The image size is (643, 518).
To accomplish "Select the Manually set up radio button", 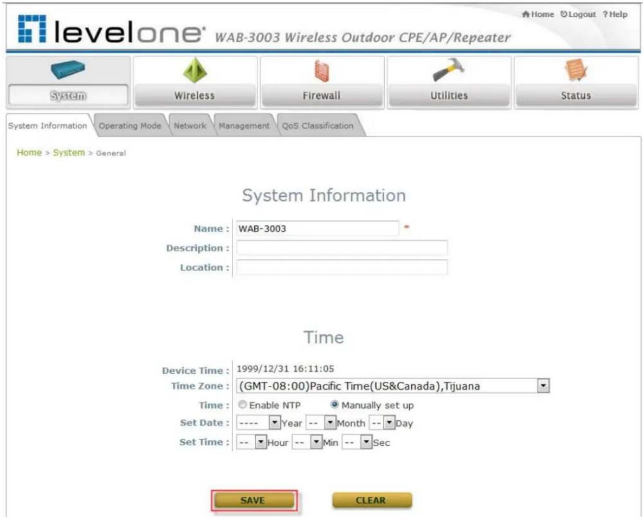I will pos(335,405).
